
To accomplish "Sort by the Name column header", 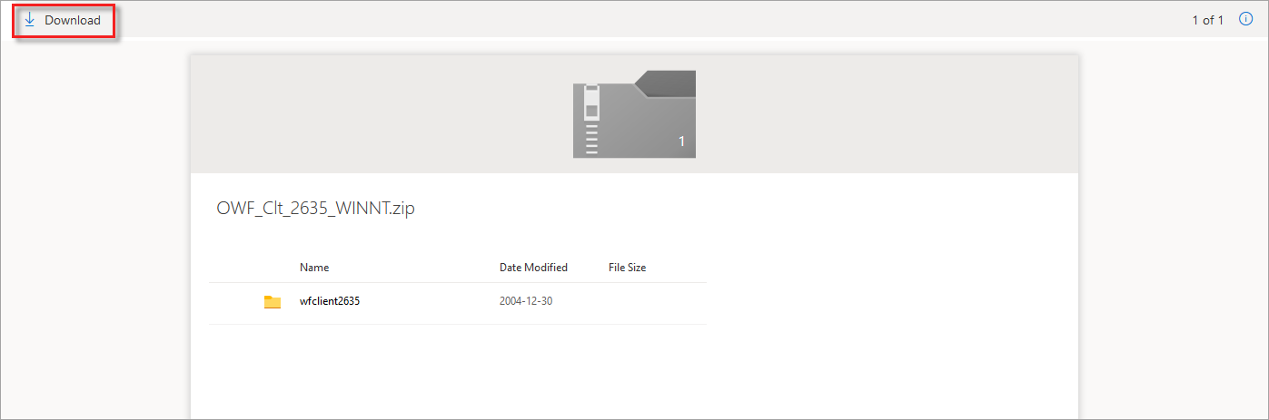I will coord(314,268).
